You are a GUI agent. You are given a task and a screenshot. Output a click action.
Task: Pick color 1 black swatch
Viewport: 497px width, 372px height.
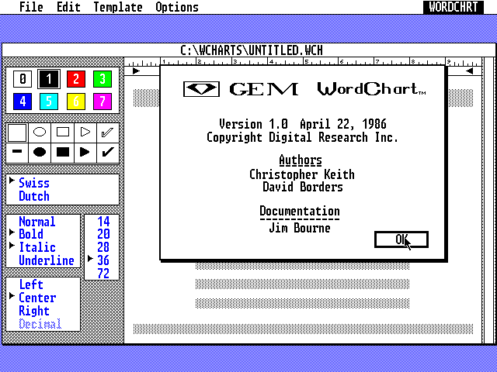[x=49, y=79]
